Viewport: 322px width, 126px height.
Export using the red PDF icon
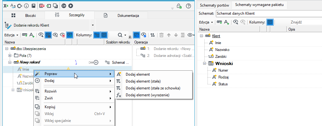click(42, 6)
